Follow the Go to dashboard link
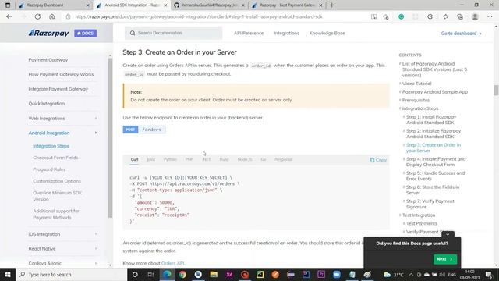Image resolution: width=499 pixels, height=281 pixels. [x=461, y=33]
